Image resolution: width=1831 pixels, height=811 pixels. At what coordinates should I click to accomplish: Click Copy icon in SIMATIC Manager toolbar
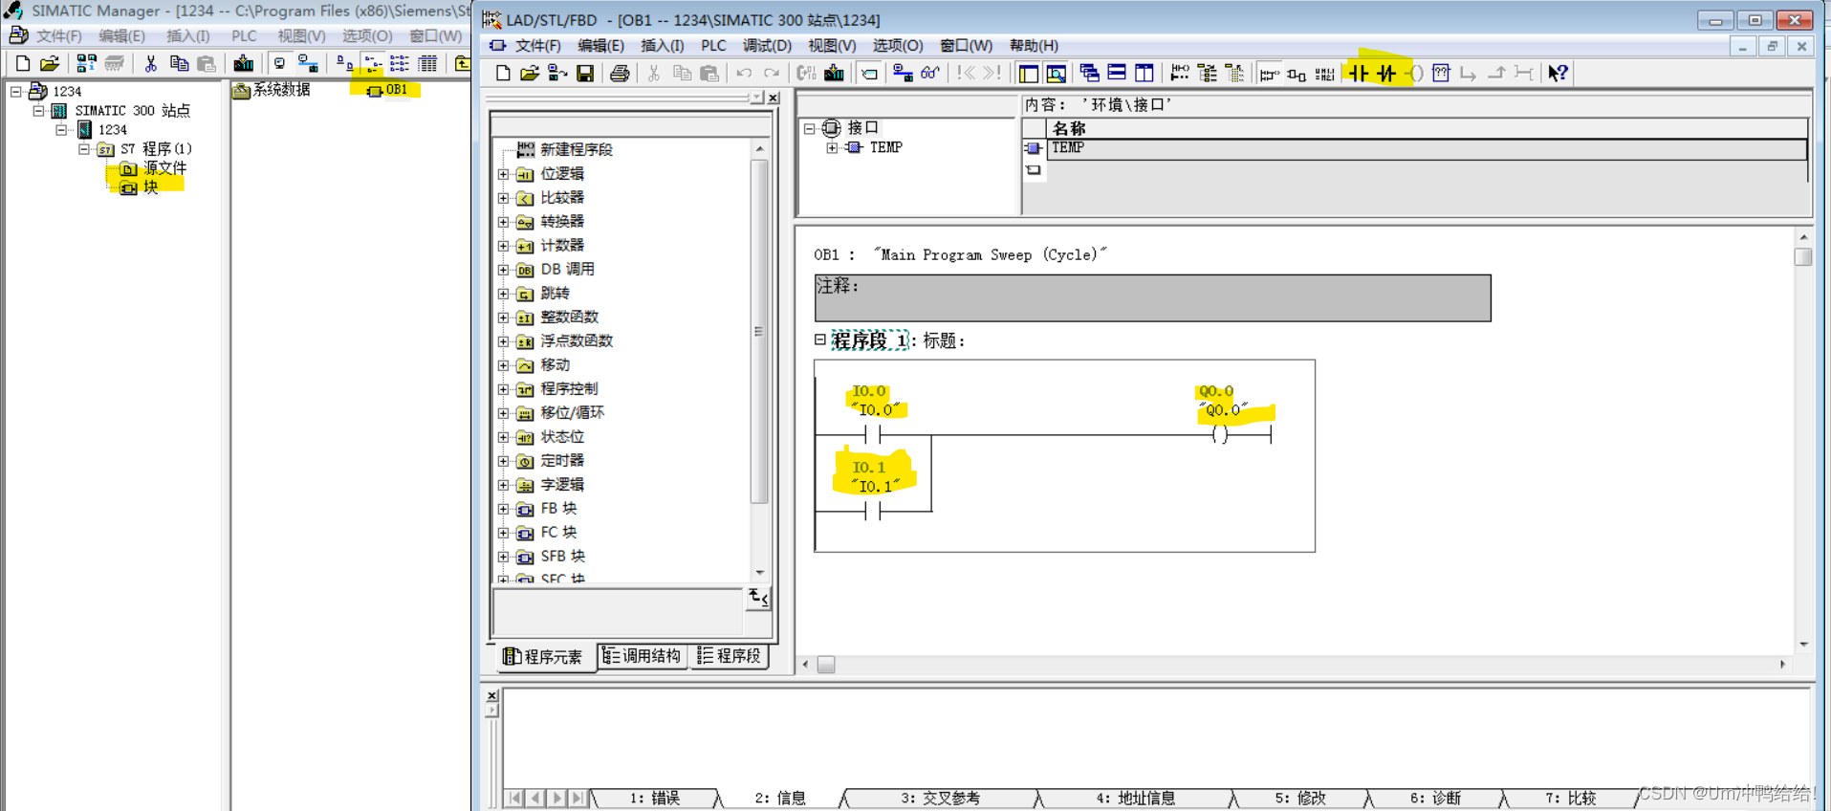click(179, 64)
